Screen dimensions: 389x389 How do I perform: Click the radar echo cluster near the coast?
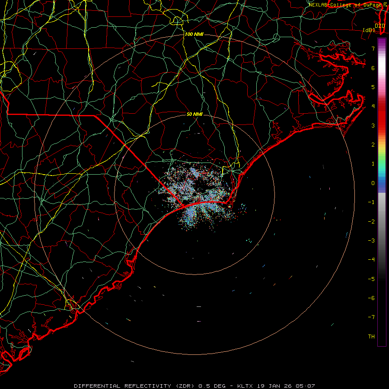pyautogui.click(x=198, y=196)
